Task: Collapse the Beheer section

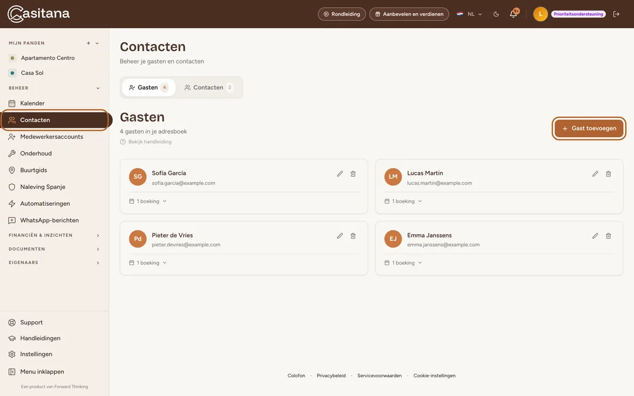Action: [98, 88]
